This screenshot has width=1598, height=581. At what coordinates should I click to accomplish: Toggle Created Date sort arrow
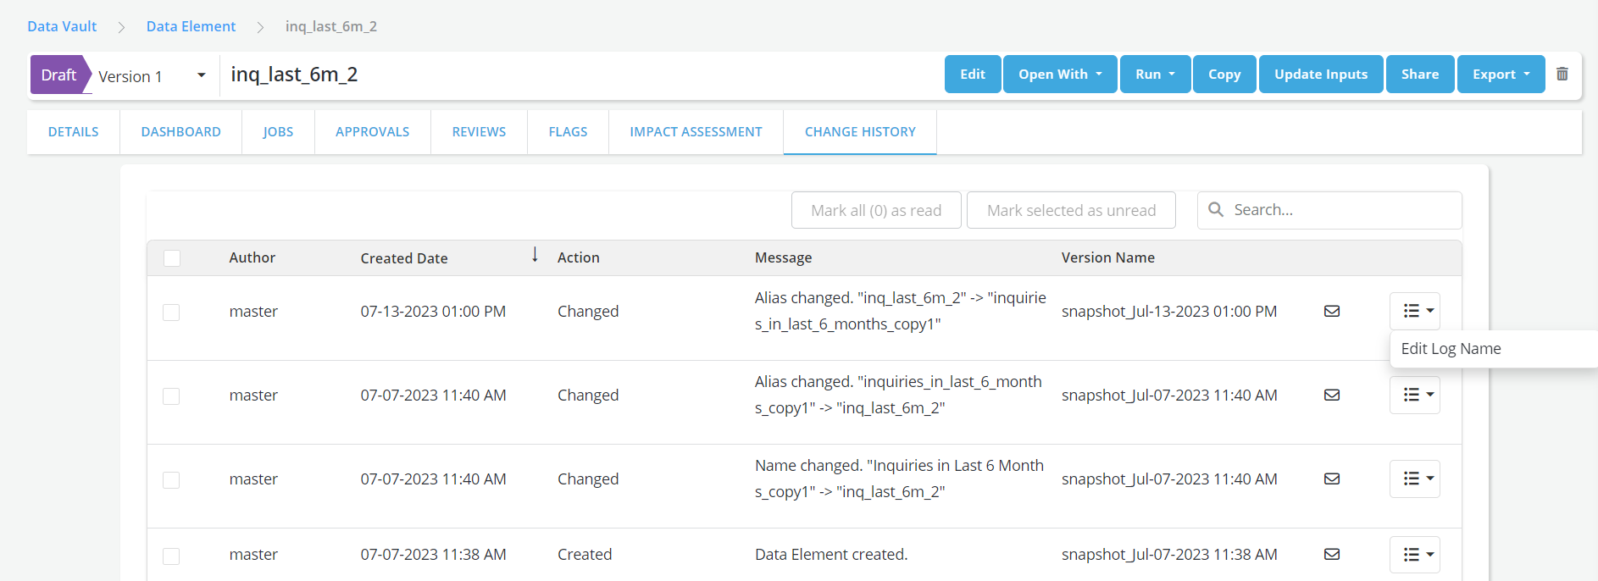[x=535, y=255]
